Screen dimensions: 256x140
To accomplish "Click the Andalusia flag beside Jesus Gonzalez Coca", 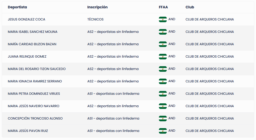I will coord(163,19).
